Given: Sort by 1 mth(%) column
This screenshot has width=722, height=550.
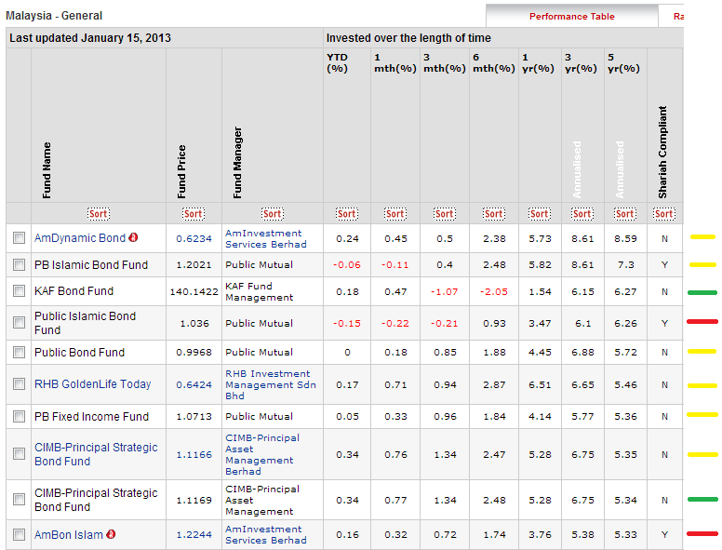Looking at the screenshot, I should 395,214.
